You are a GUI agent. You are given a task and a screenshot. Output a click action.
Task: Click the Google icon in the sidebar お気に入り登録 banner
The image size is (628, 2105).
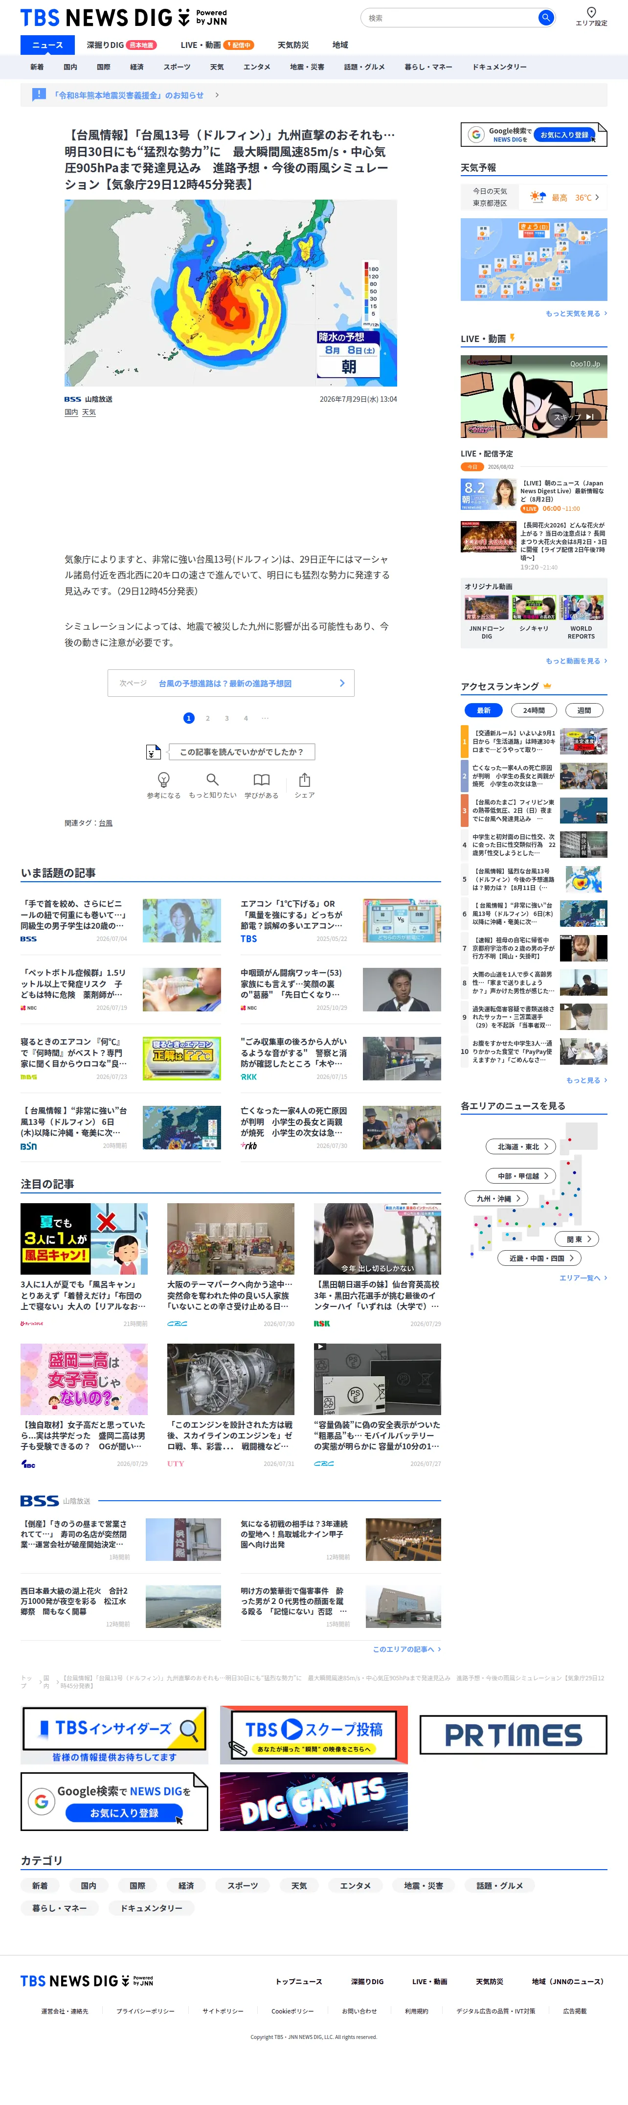pos(476,135)
